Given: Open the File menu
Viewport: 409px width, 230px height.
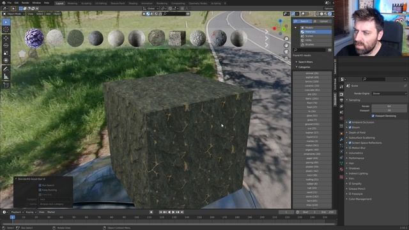Looking at the screenshot, I should (10, 3).
